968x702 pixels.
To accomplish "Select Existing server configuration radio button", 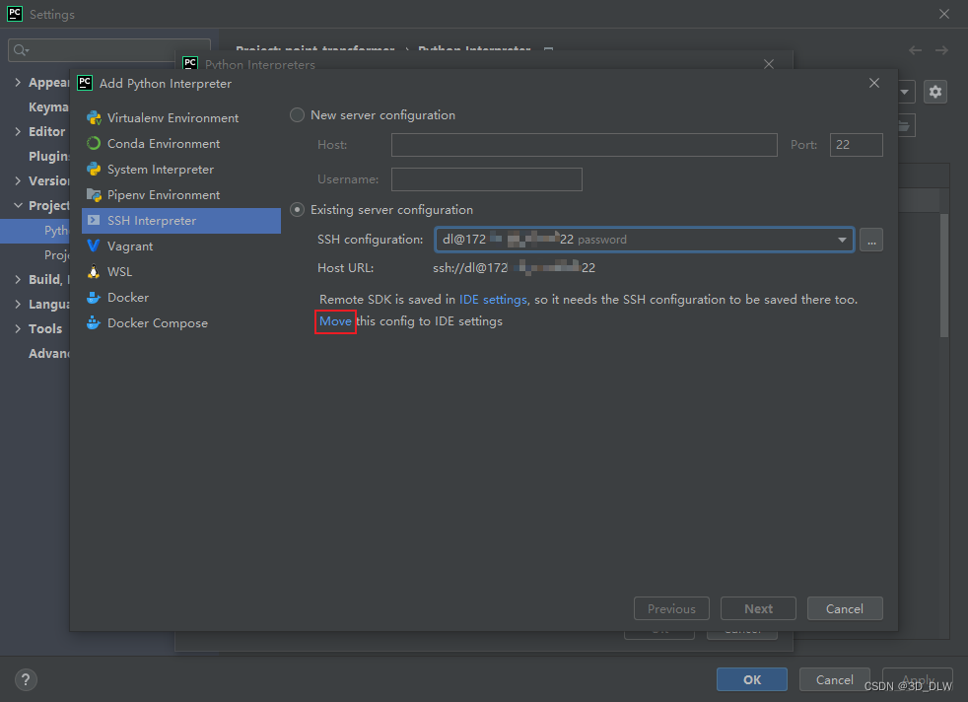I will pyautogui.click(x=297, y=210).
